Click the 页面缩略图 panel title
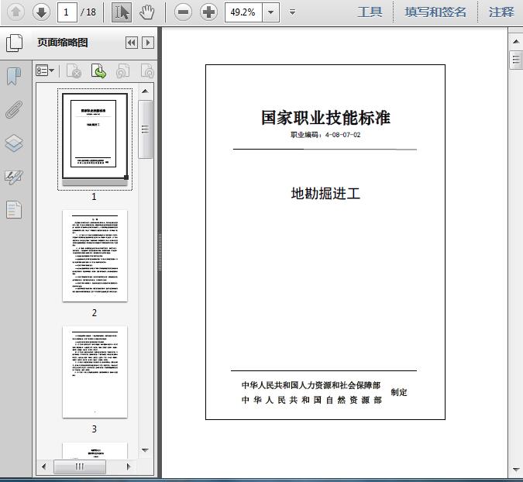 pyautogui.click(x=63, y=43)
